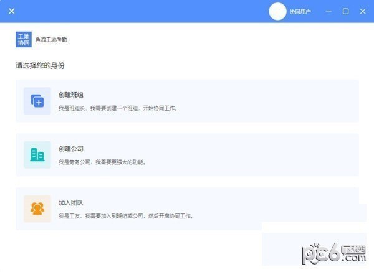
Task: Select the 加入团队 title
Action: coord(71,202)
